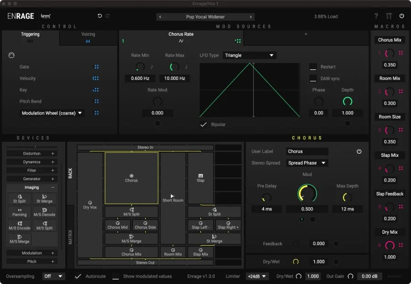The width and height of the screenshot is (411, 284).
Task: Click the Slap Mix macro assign dots
Action: 401,168
